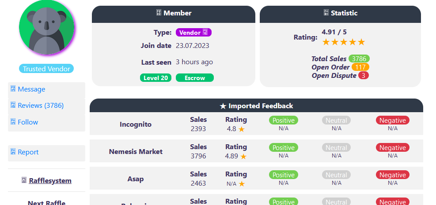This screenshot has height=205, width=436.
Task: Click the Open Dispute 3 badge
Action: click(x=363, y=75)
